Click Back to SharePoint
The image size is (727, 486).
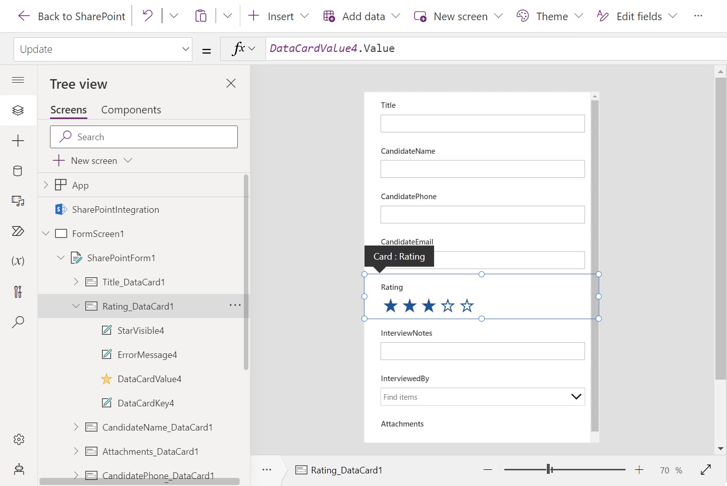tap(72, 16)
